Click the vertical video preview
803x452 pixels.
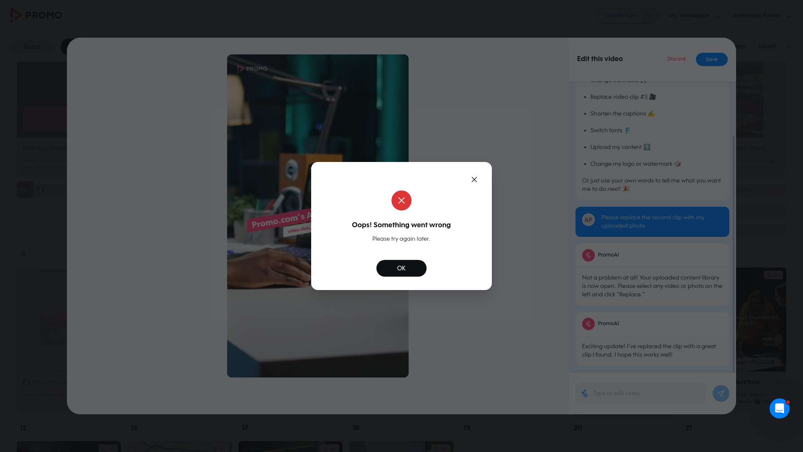(x=317, y=216)
